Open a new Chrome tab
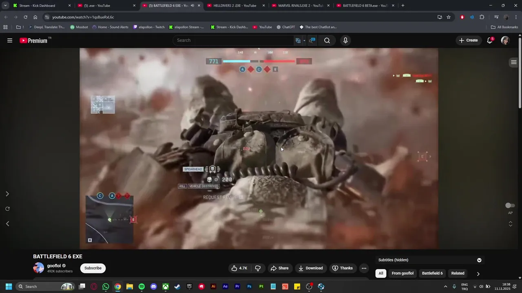The image size is (522, 293). click(403, 6)
